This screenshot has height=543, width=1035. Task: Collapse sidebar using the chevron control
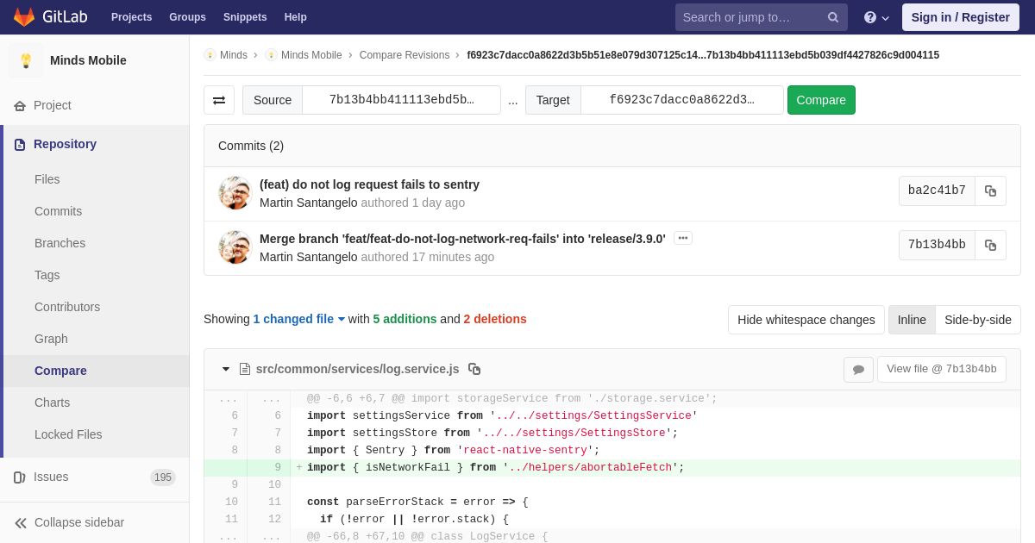tap(21, 522)
